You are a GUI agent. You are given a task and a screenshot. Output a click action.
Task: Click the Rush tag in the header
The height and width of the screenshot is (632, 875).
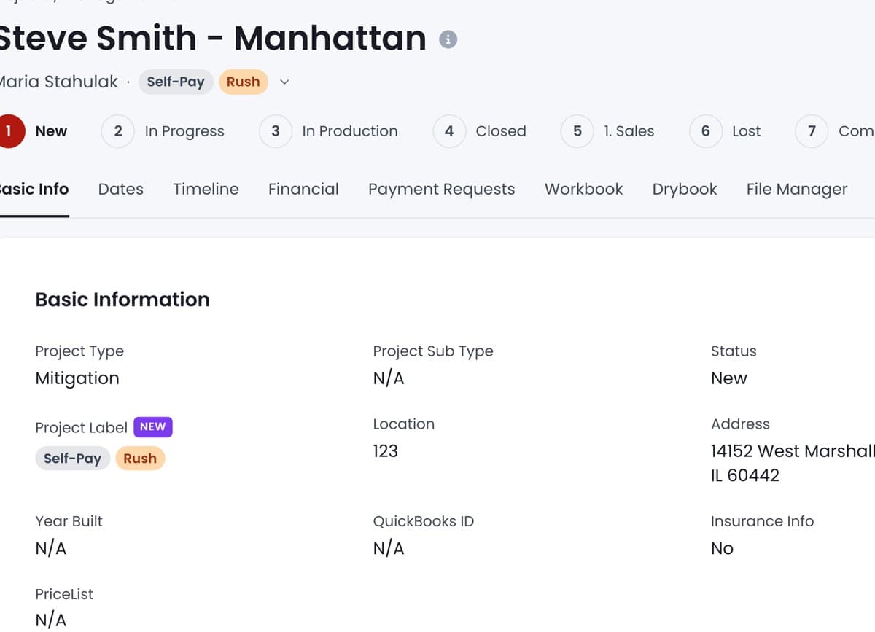coord(244,82)
